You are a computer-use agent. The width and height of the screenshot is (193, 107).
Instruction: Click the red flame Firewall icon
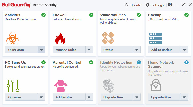point(60,38)
